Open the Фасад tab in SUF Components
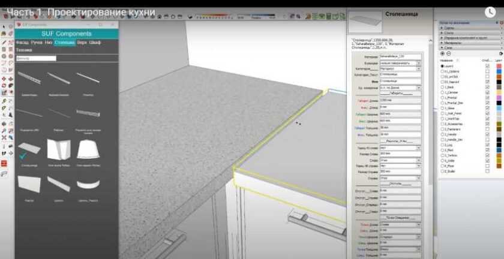504x259 pixels. tap(22, 43)
